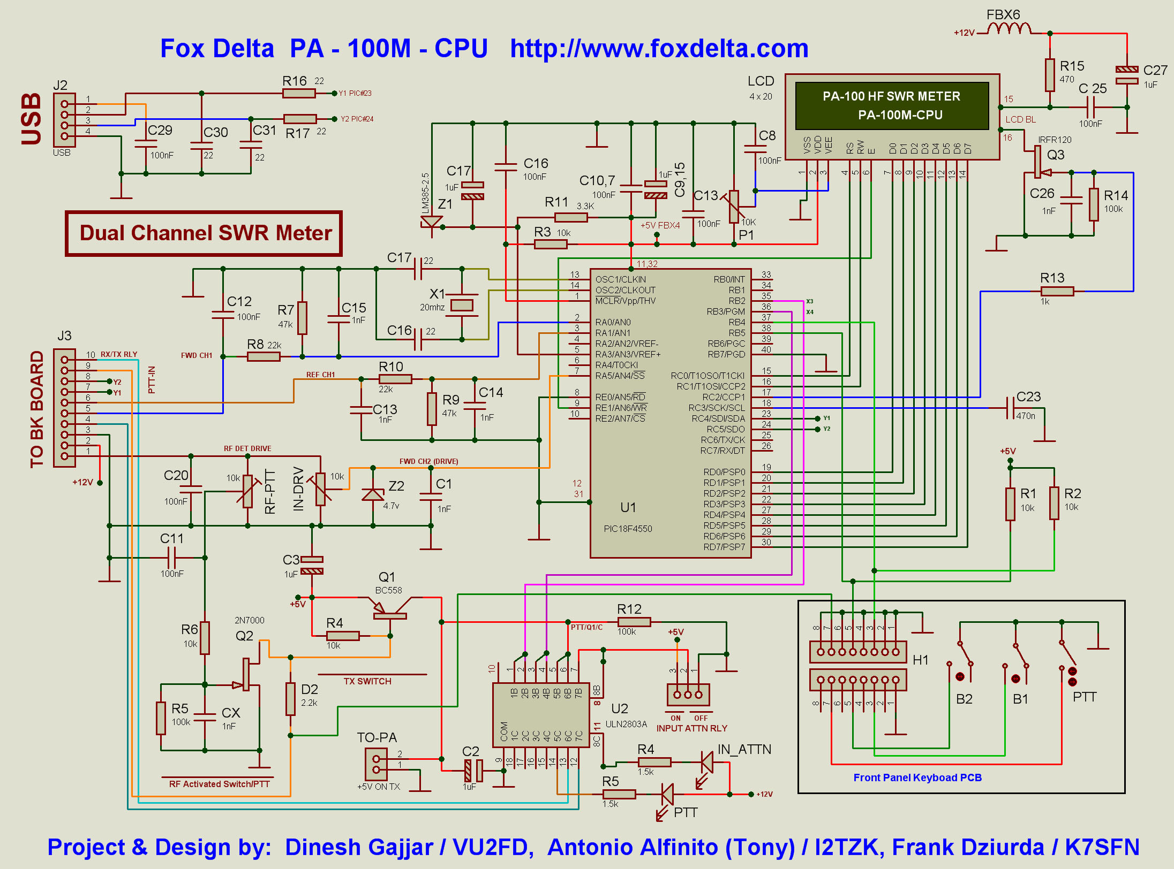Select the INPUT ATTN RLY three-pin jumper

688,695
